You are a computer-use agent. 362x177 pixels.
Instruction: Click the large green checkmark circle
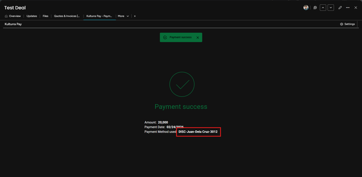(x=182, y=84)
